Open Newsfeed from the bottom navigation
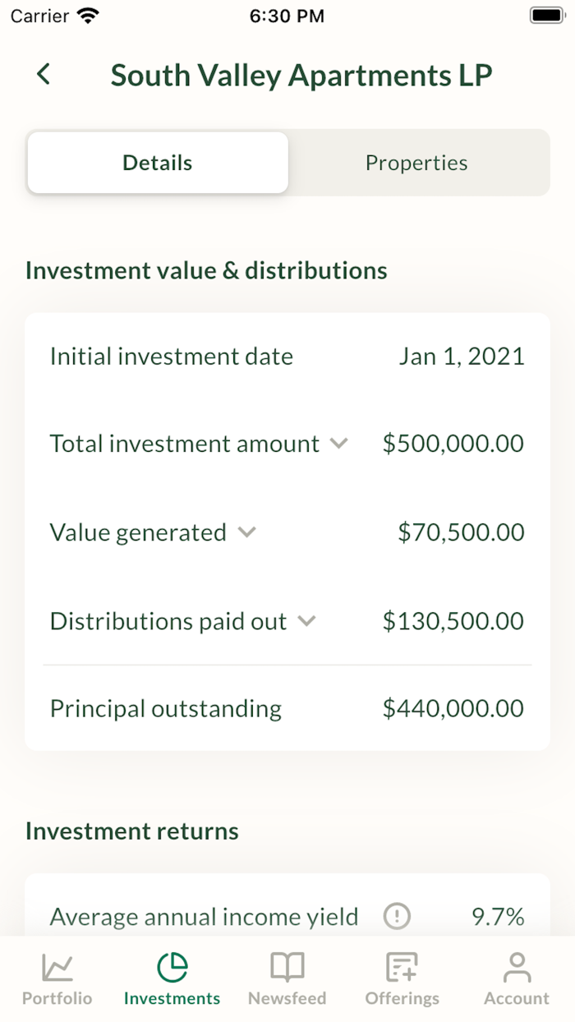 coord(287,998)
